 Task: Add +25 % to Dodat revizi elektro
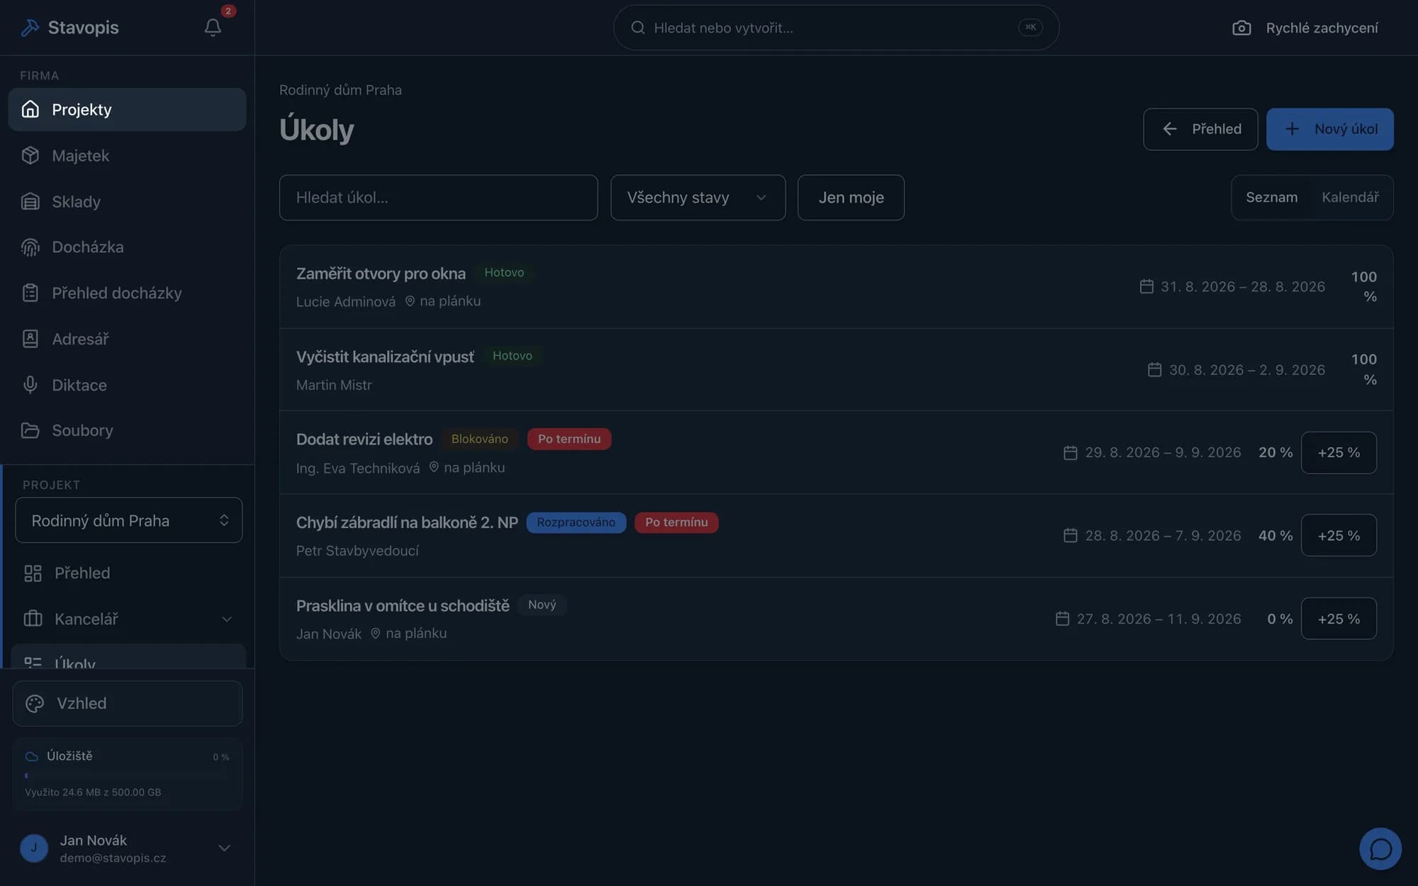pyautogui.click(x=1339, y=452)
